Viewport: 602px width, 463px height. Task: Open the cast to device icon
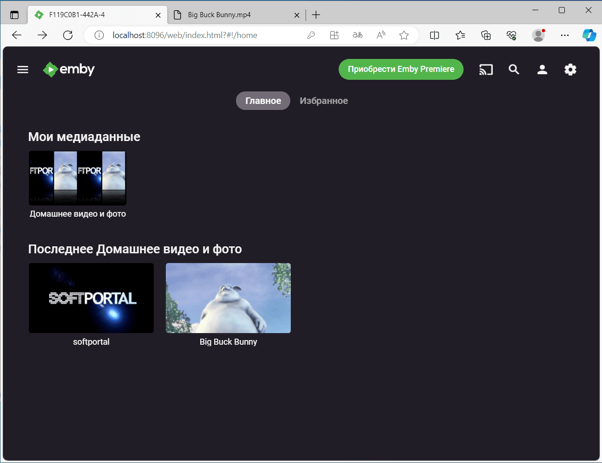click(x=486, y=70)
